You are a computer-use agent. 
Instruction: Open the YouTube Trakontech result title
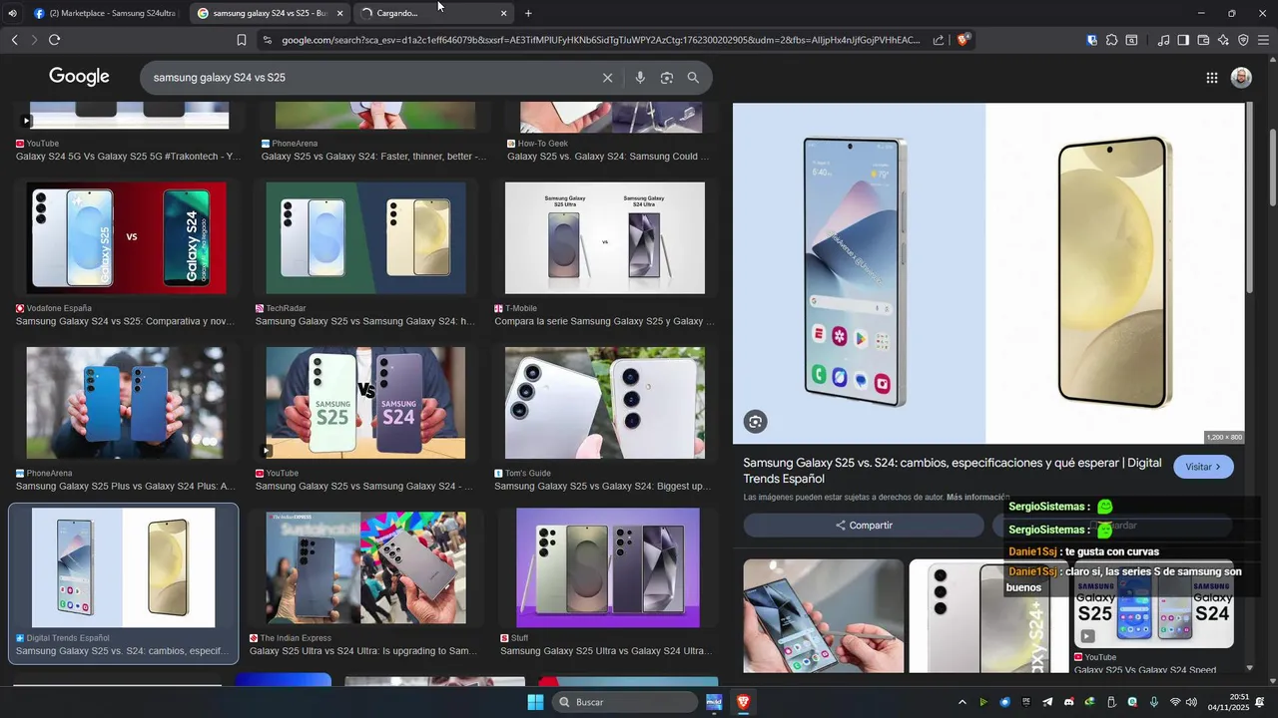pyautogui.click(x=128, y=157)
